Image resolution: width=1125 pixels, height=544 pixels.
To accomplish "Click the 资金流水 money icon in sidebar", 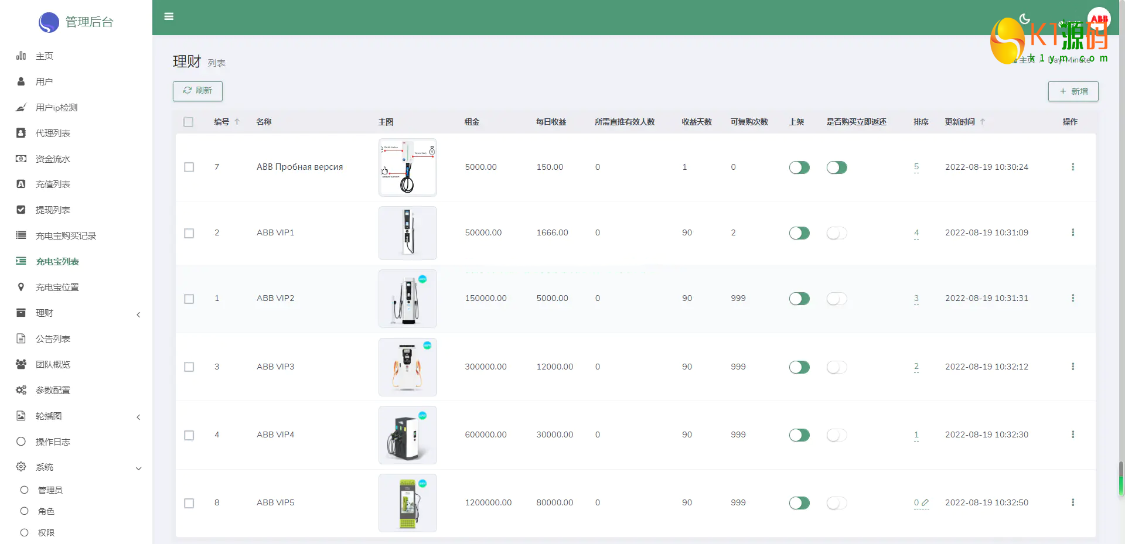I will pyautogui.click(x=21, y=159).
